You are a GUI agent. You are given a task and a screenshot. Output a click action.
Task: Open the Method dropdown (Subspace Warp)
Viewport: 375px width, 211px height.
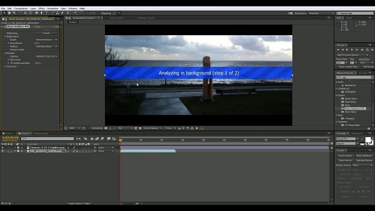[46, 46]
